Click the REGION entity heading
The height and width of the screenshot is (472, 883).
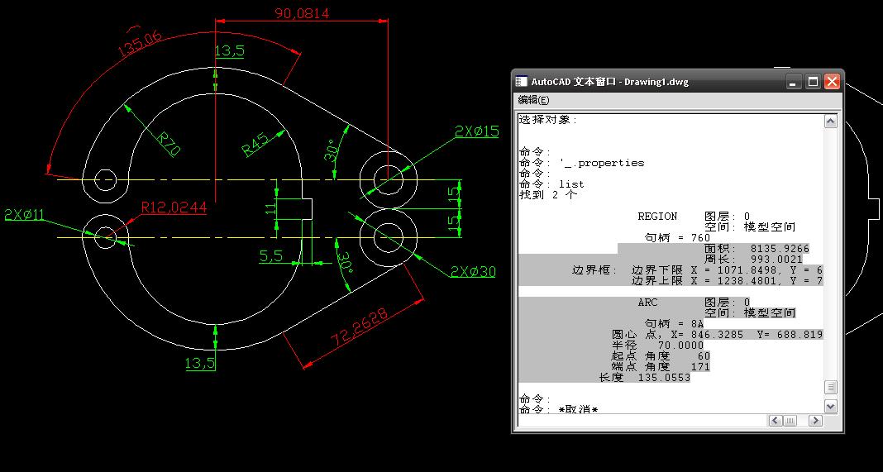pyautogui.click(x=658, y=217)
